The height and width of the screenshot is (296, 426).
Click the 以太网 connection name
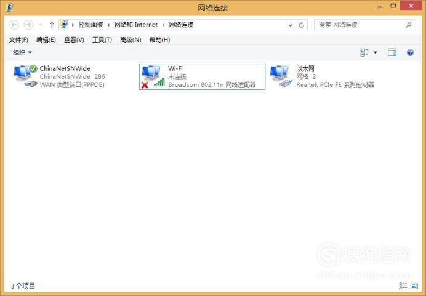305,68
